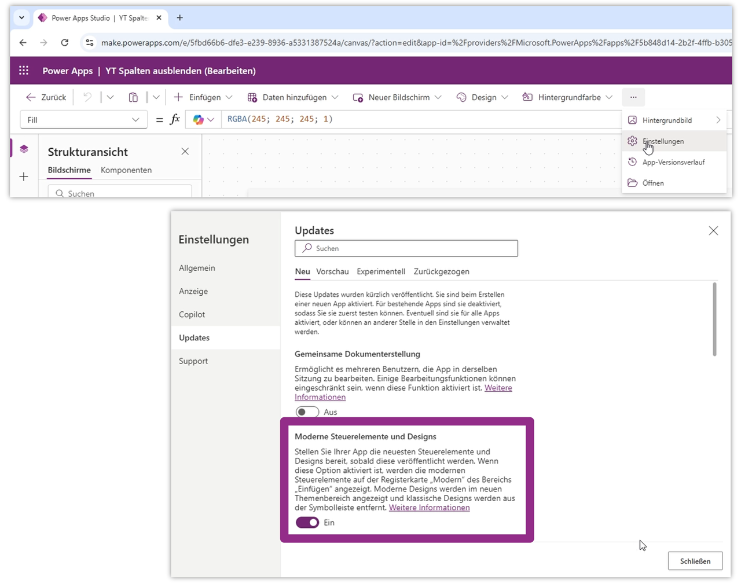Reload the page in the browser
Screen dimensions: 741x588
click(65, 42)
